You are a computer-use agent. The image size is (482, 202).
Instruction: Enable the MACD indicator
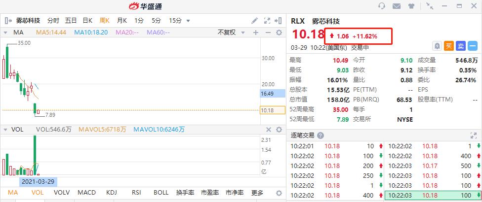(87, 193)
